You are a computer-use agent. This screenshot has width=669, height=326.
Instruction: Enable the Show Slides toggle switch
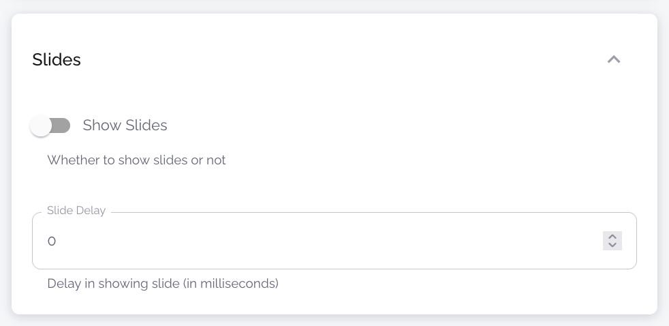[x=50, y=125]
